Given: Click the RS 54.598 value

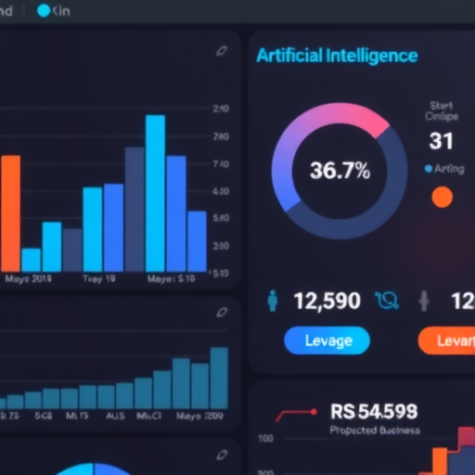Looking at the screenshot, I should click(374, 412).
